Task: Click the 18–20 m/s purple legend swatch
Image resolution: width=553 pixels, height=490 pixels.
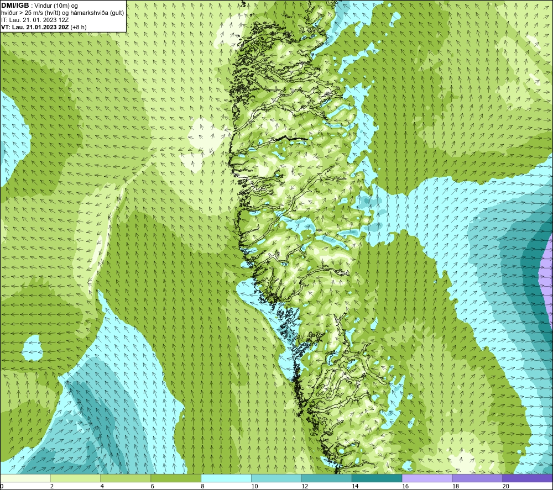Action: pos(477,478)
